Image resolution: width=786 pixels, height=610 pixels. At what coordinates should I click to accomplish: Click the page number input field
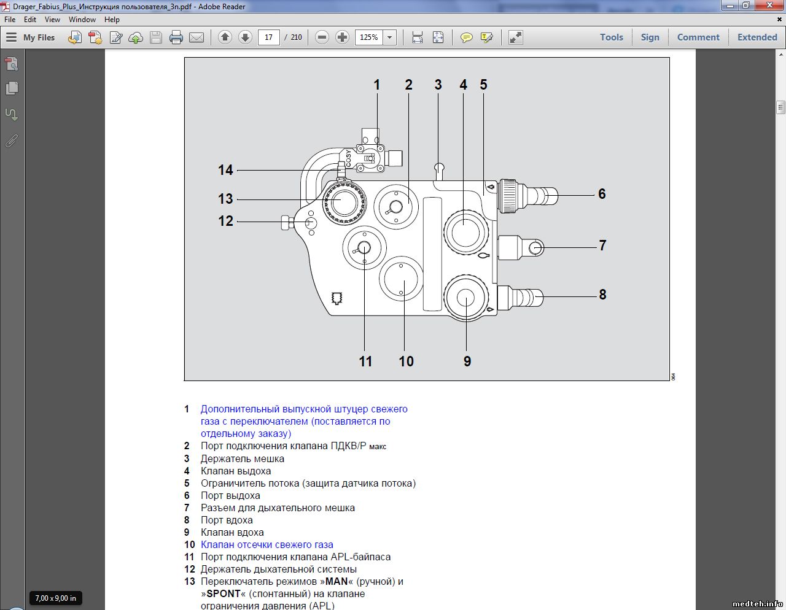pos(268,37)
